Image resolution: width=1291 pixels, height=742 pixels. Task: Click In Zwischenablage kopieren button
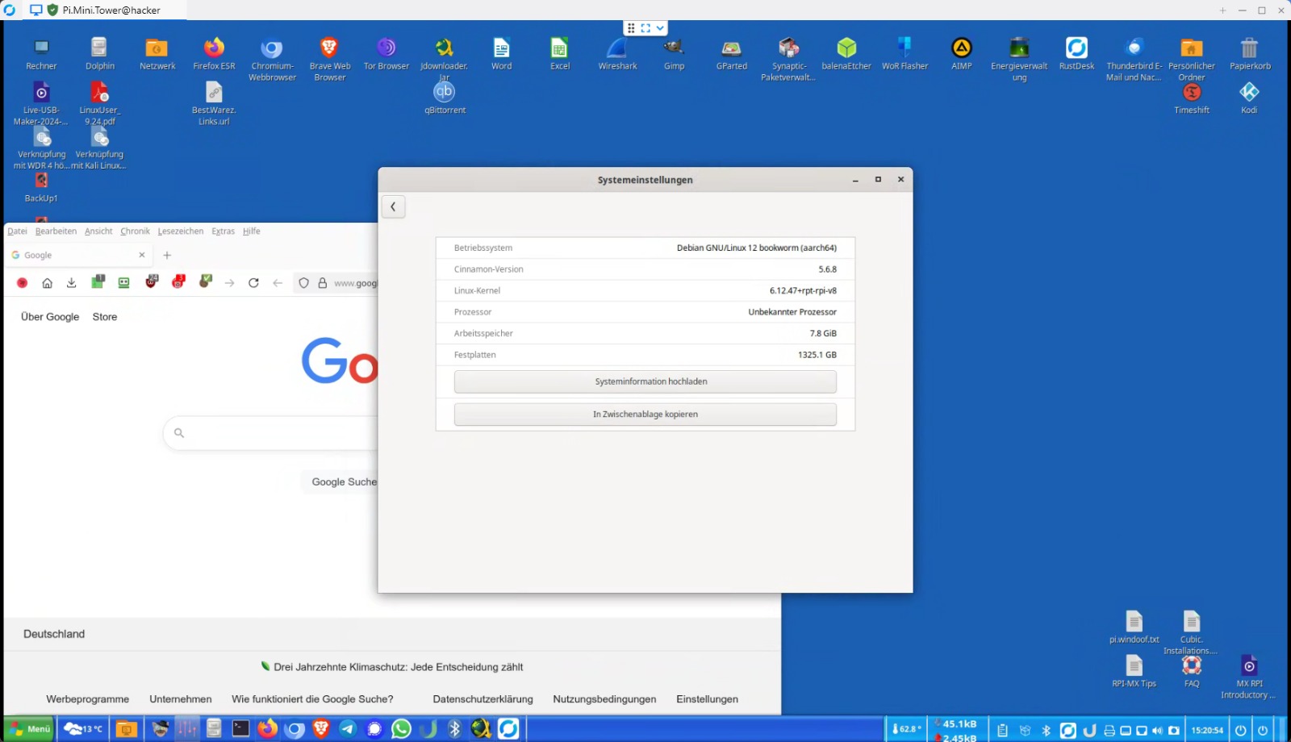[x=645, y=414]
